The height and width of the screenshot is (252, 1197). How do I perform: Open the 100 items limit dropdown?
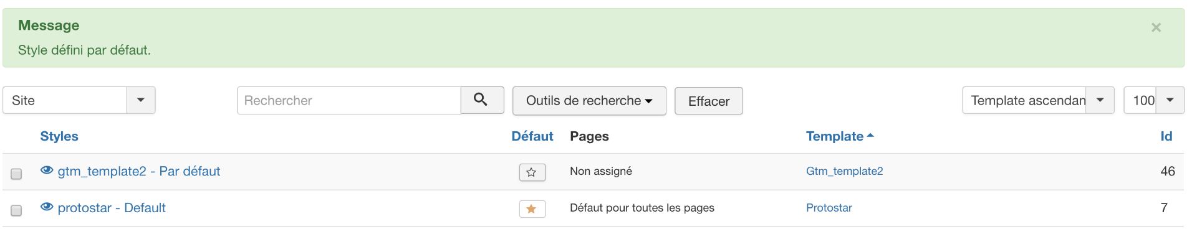[1153, 100]
